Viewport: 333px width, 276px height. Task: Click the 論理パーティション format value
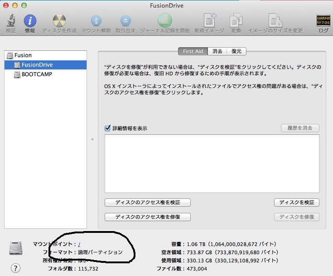click(x=100, y=252)
